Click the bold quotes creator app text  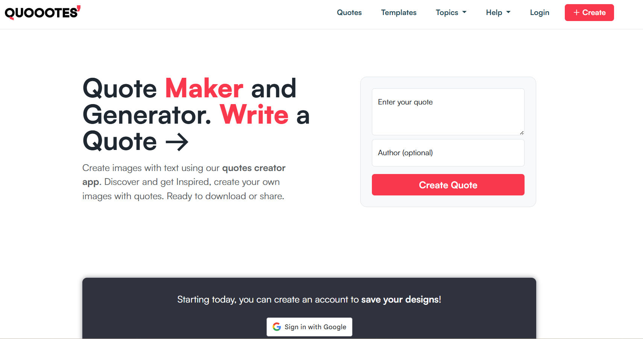pos(253,168)
